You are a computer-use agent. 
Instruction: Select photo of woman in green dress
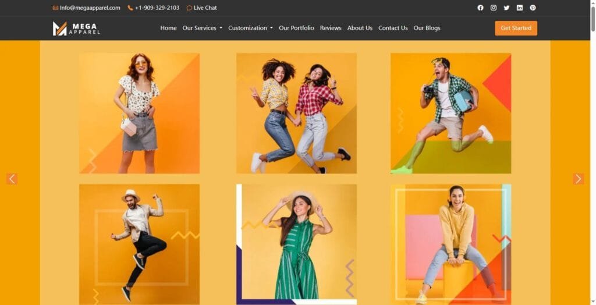296,244
